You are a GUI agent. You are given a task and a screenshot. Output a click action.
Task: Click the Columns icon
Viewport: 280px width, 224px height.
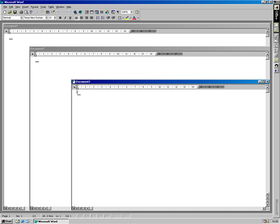click(x=102, y=12)
